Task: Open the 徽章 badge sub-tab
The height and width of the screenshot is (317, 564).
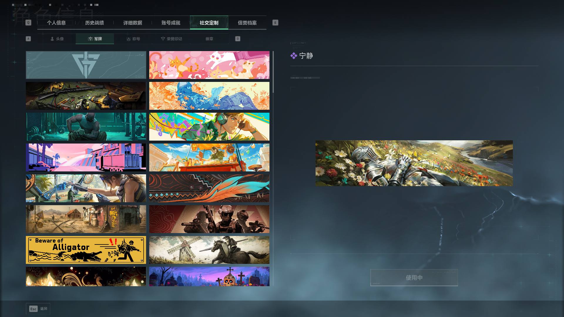Action: click(x=209, y=39)
